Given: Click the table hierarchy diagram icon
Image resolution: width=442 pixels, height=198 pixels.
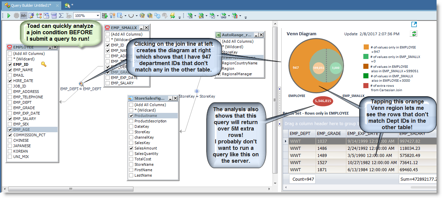Looking at the screenshot, I should tap(39, 16).
